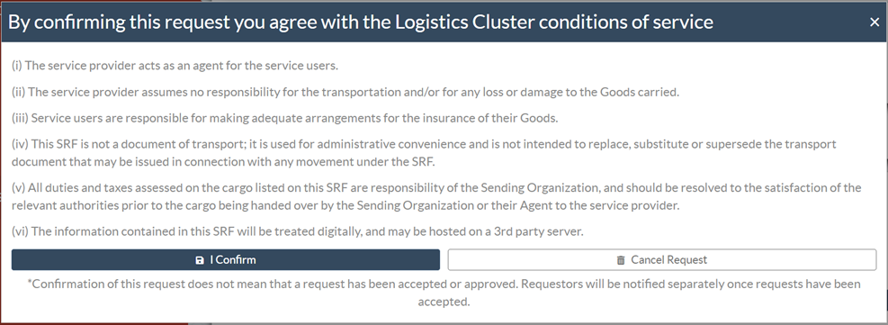
Task: Confirm the request with I Confirm button
Action: [226, 260]
